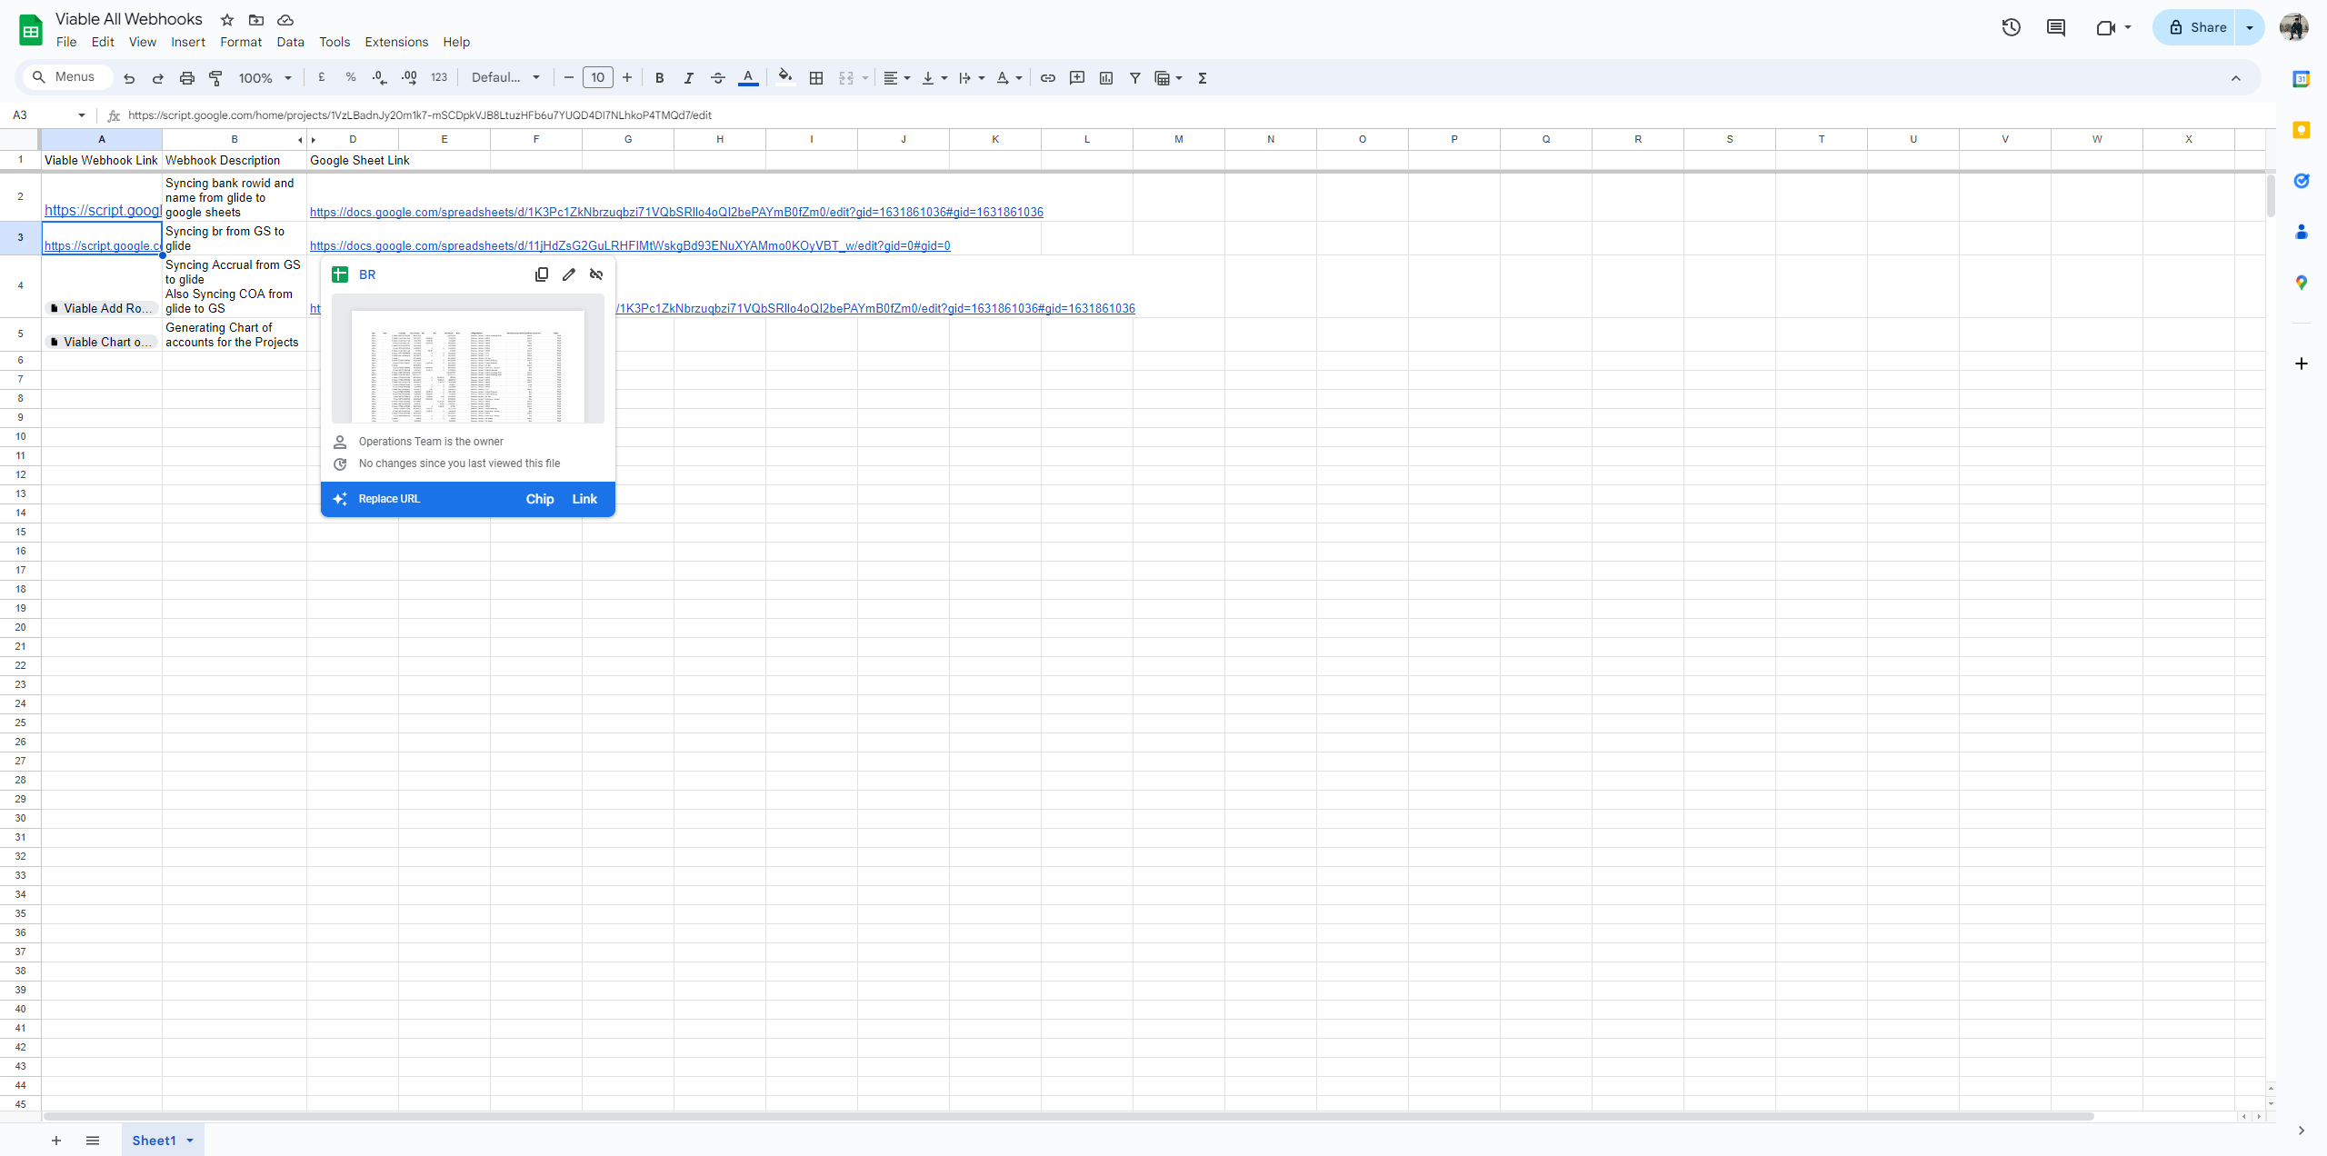This screenshot has width=2327, height=1156.
Task: Star the Viable All Webhooks document
Action: (227, 20)
